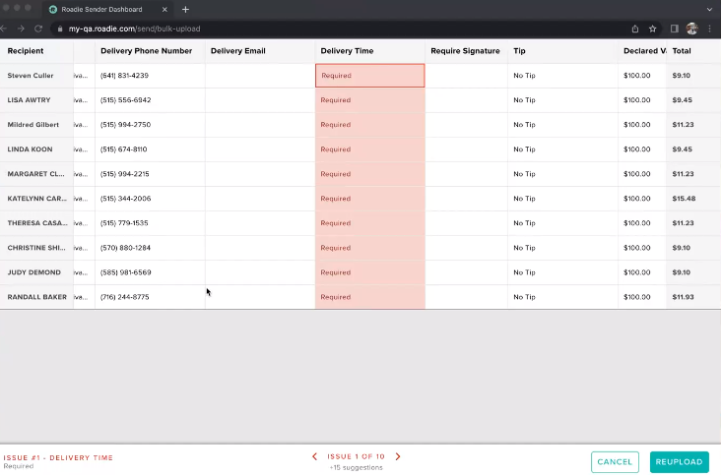Cancel the bulk upload
The image size is (722, 476).
click(615, 462)
